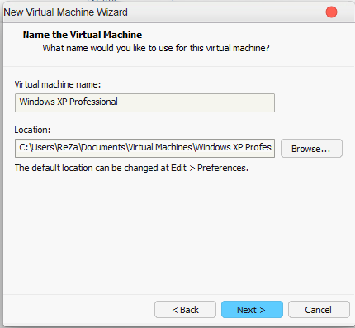Open the Browse... folder picker

pyautogui.click(x=311, y=149)
